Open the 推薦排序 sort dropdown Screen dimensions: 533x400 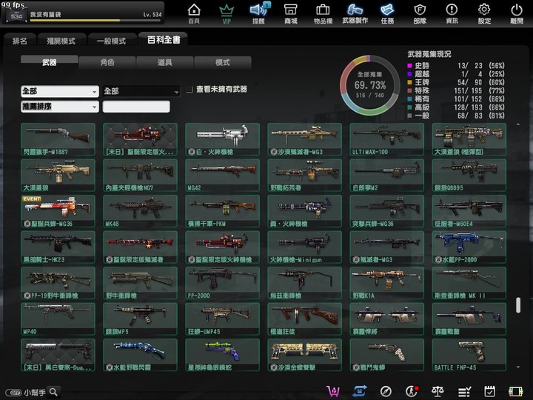click(x=59, y=107)
